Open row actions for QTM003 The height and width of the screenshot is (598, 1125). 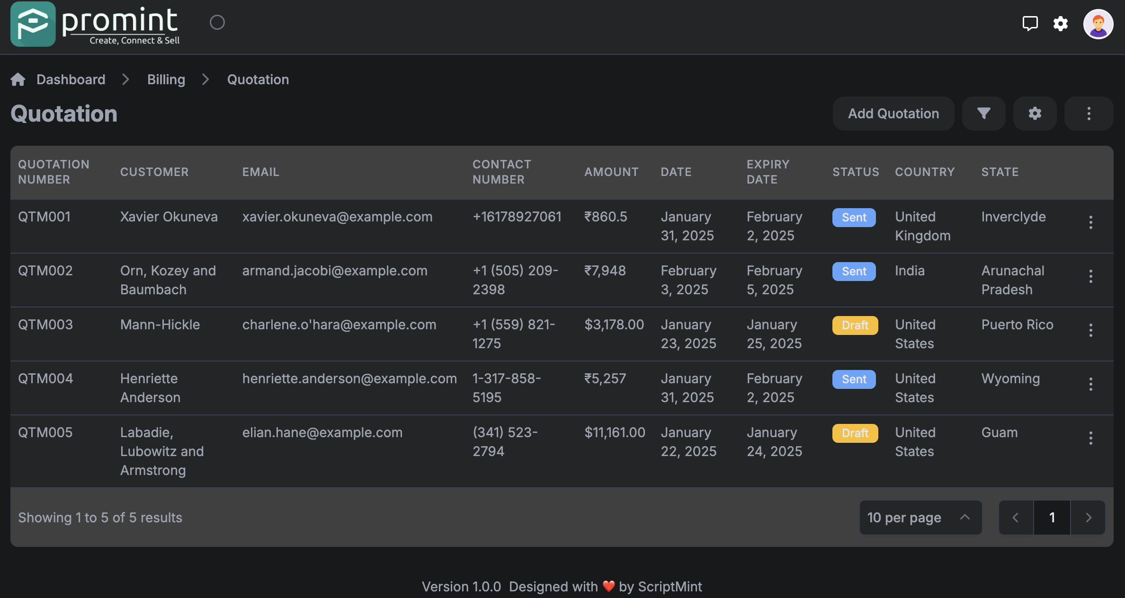click(x=1090, y=330)
